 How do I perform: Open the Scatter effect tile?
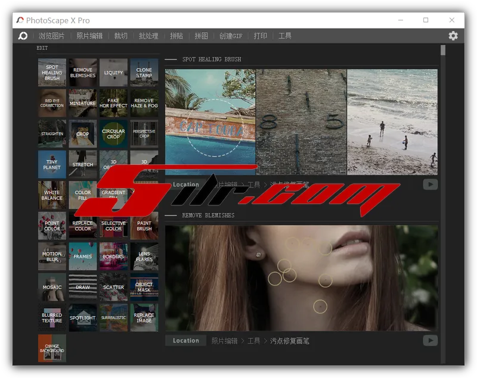(x=113, y=287)
